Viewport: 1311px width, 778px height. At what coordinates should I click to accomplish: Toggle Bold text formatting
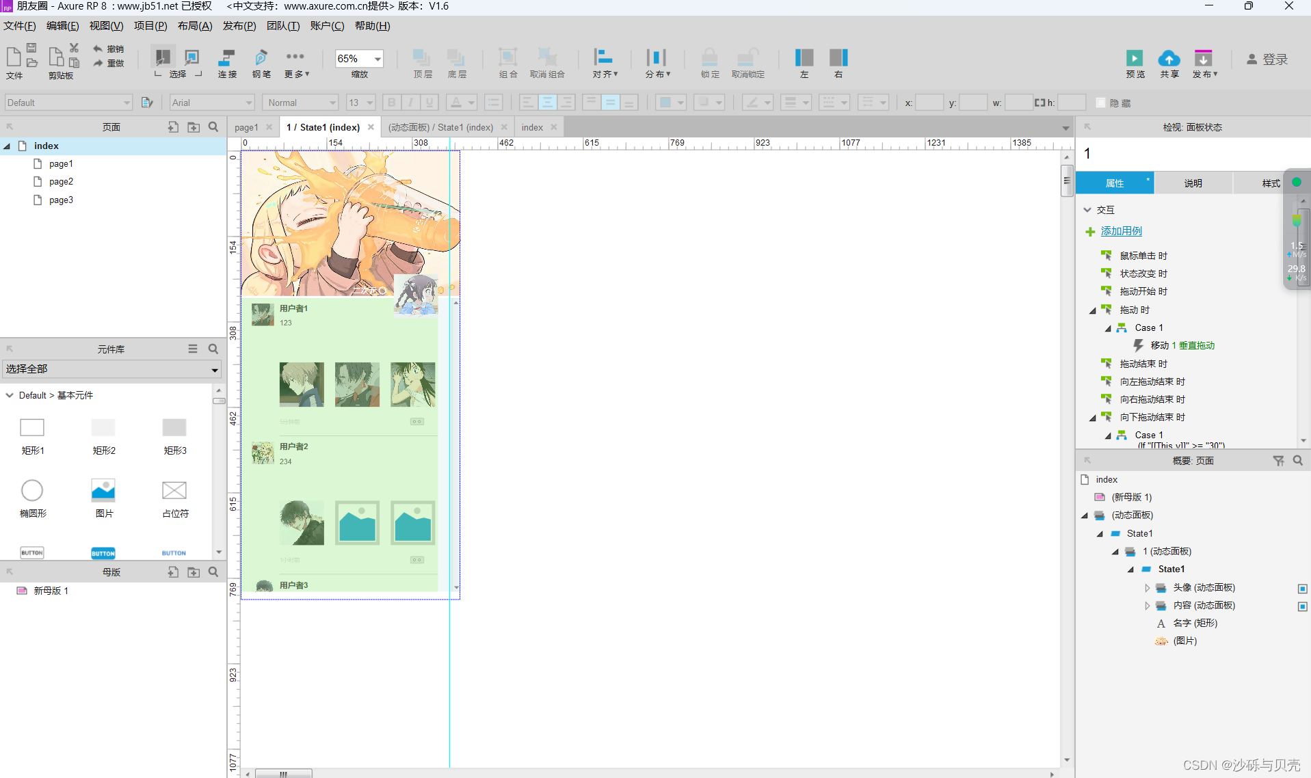pyautogui.click(x=392, y=103)
